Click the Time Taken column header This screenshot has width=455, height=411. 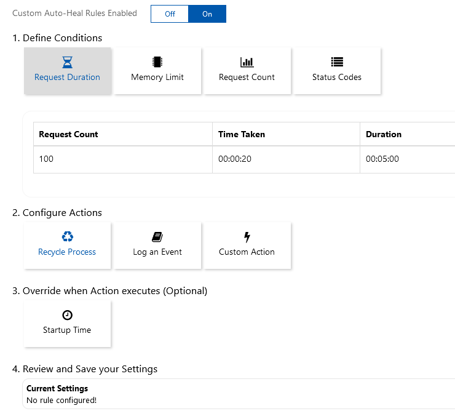click(242, 134)
